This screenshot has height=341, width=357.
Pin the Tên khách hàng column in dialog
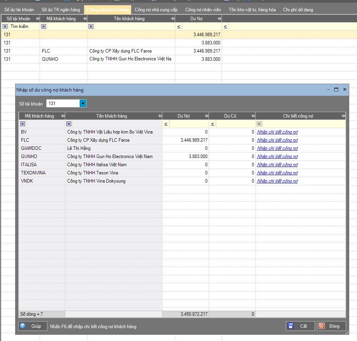(160, 116)
